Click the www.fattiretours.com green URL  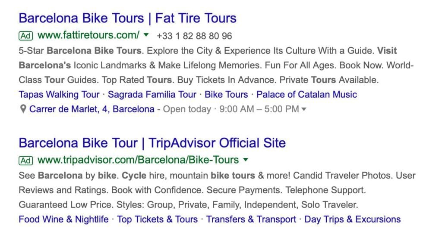(88, 35)
